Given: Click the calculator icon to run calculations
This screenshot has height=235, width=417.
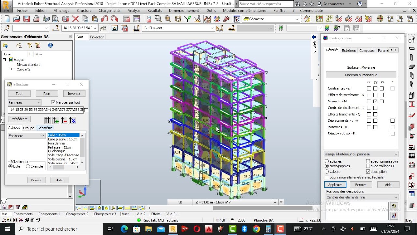Looking at the screenshot, I should click(x=127, y=19).
